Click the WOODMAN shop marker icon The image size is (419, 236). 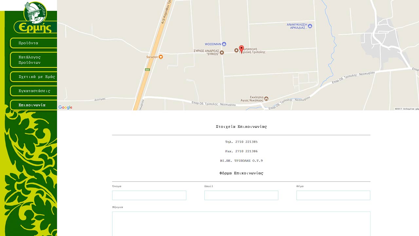[224, 44]
